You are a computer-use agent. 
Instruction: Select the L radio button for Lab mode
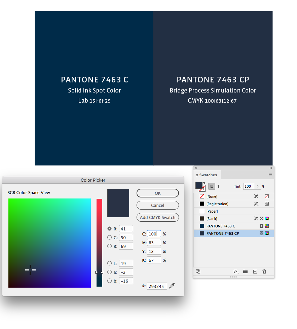click(x=109, y=263)
